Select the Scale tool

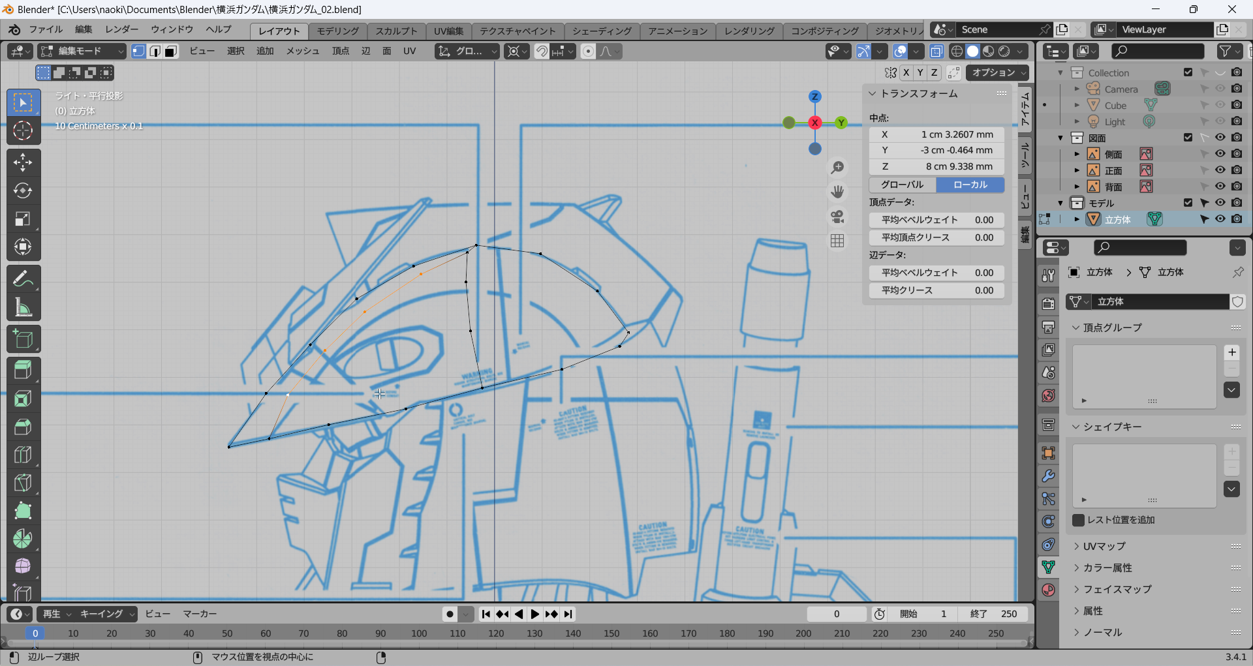click(x=23, y=219)
